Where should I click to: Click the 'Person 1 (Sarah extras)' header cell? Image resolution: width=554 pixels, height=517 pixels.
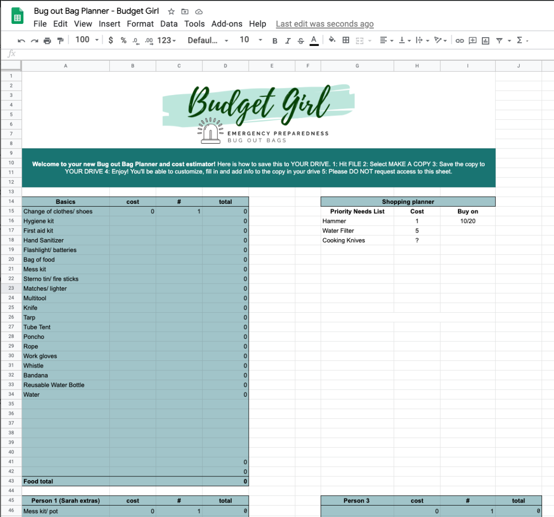[x=66, y=501]
